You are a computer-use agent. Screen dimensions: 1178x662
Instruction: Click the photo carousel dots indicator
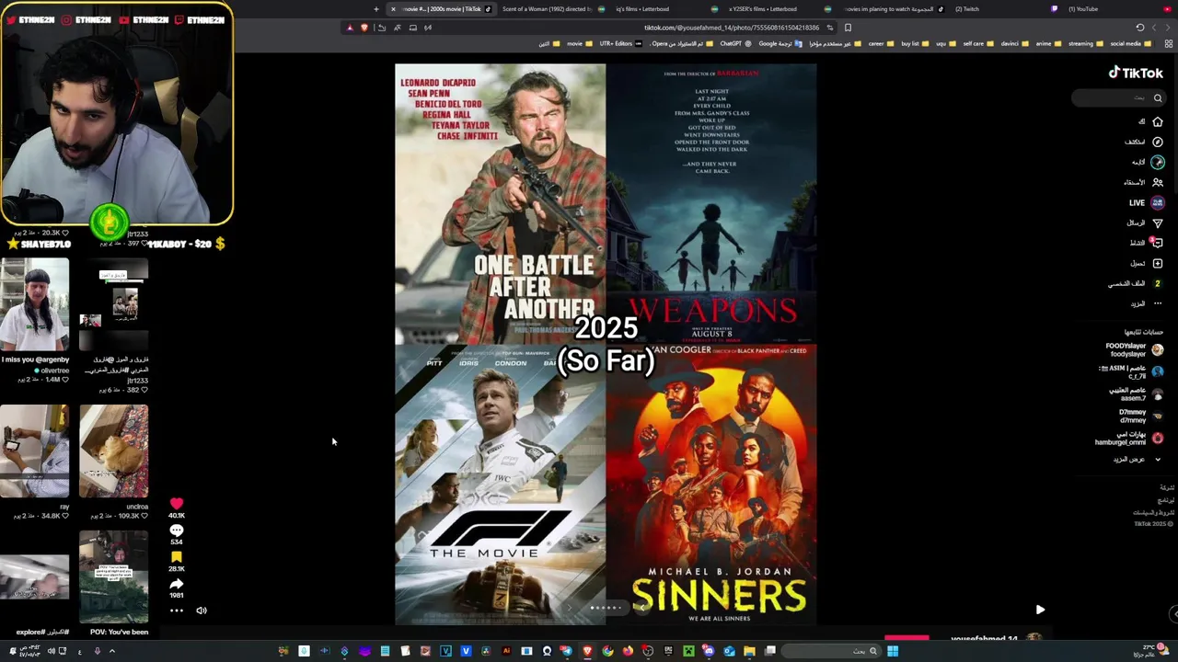(605, 608)
